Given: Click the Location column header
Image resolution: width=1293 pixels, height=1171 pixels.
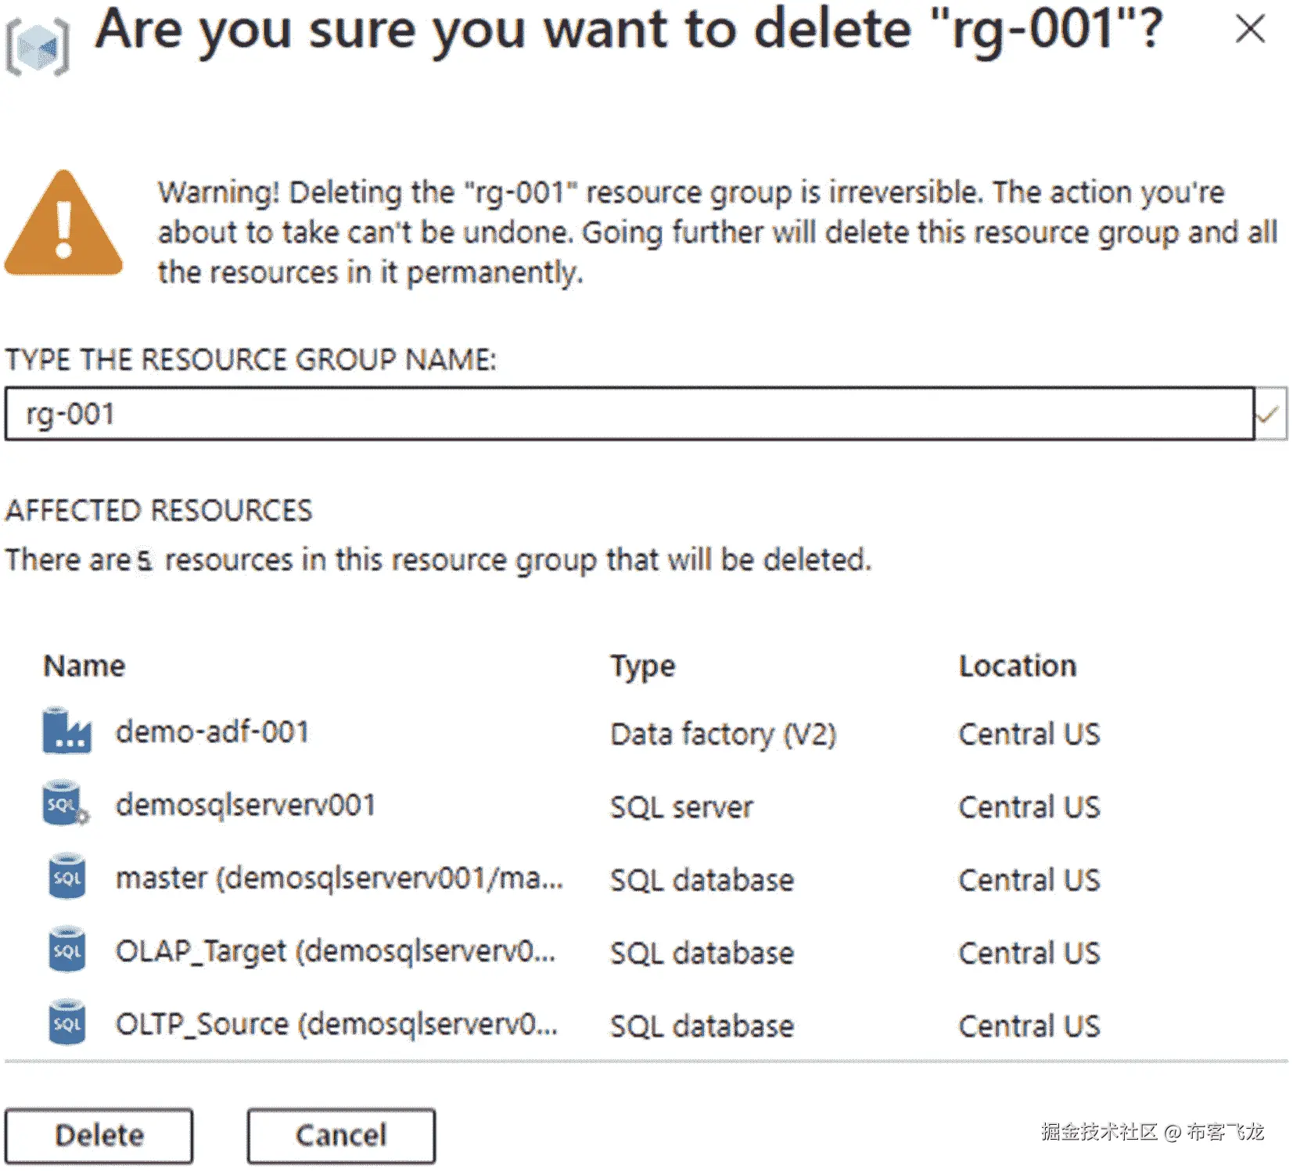Looking at the screenshot, I should (1017, 666).
